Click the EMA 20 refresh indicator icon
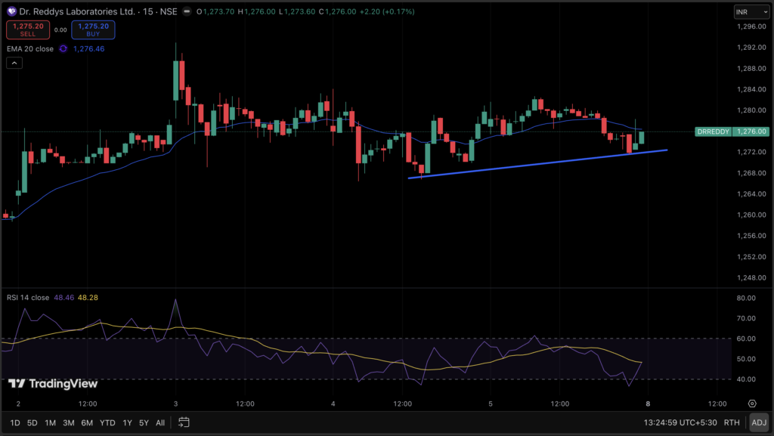 click(63, 48)
